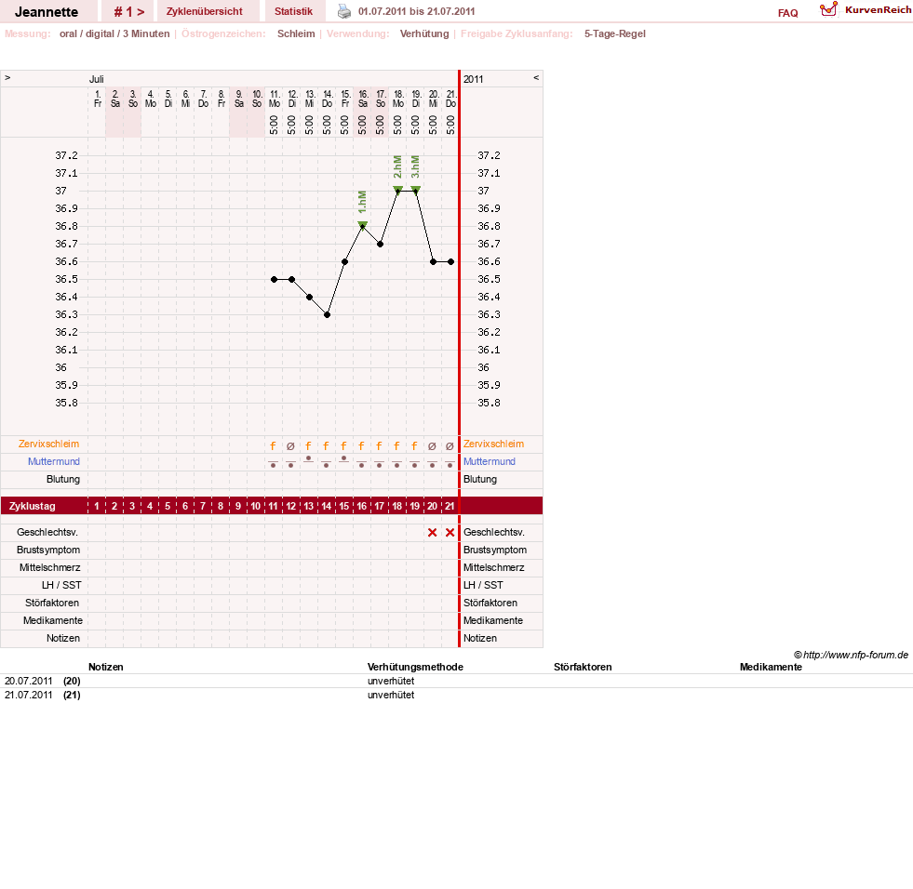This screenshot has width=913, height=889.
Task: Click the left Blutung row label
Action: coord(63,480)
